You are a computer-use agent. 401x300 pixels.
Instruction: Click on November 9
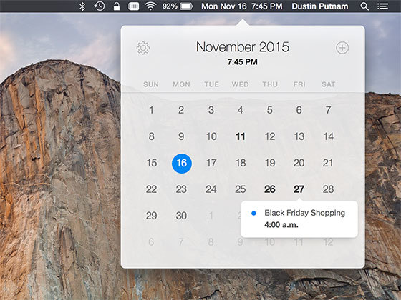[x=181, y=136]
